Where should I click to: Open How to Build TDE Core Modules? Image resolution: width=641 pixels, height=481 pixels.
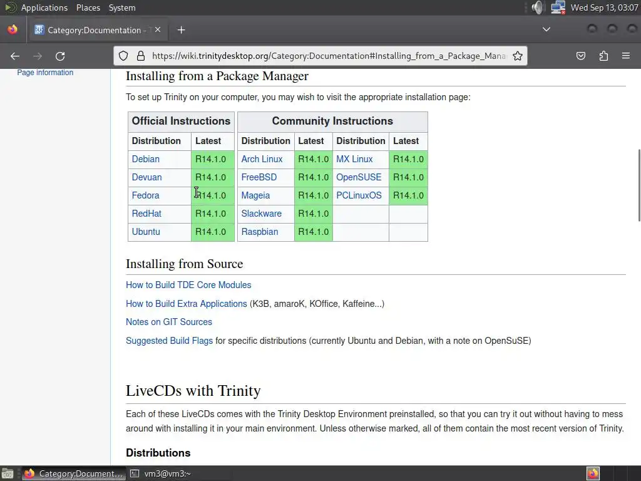pyautogui.click(x=188, y=285)
